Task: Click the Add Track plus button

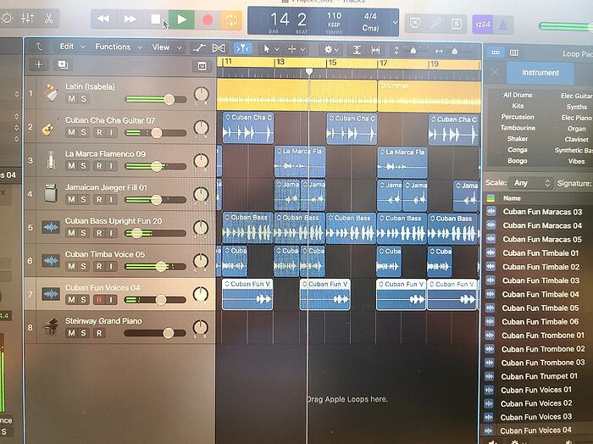Action: [x=39, y=64]
